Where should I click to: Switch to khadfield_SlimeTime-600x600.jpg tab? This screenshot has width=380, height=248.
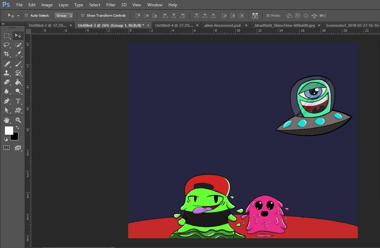click(x=285, y=25)
